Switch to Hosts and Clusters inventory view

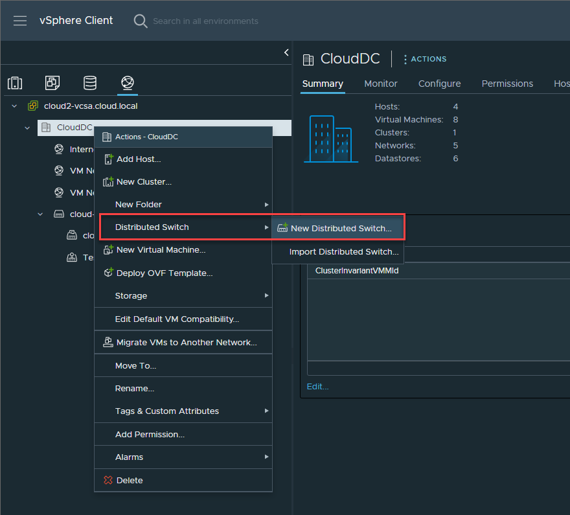point(15,83)
